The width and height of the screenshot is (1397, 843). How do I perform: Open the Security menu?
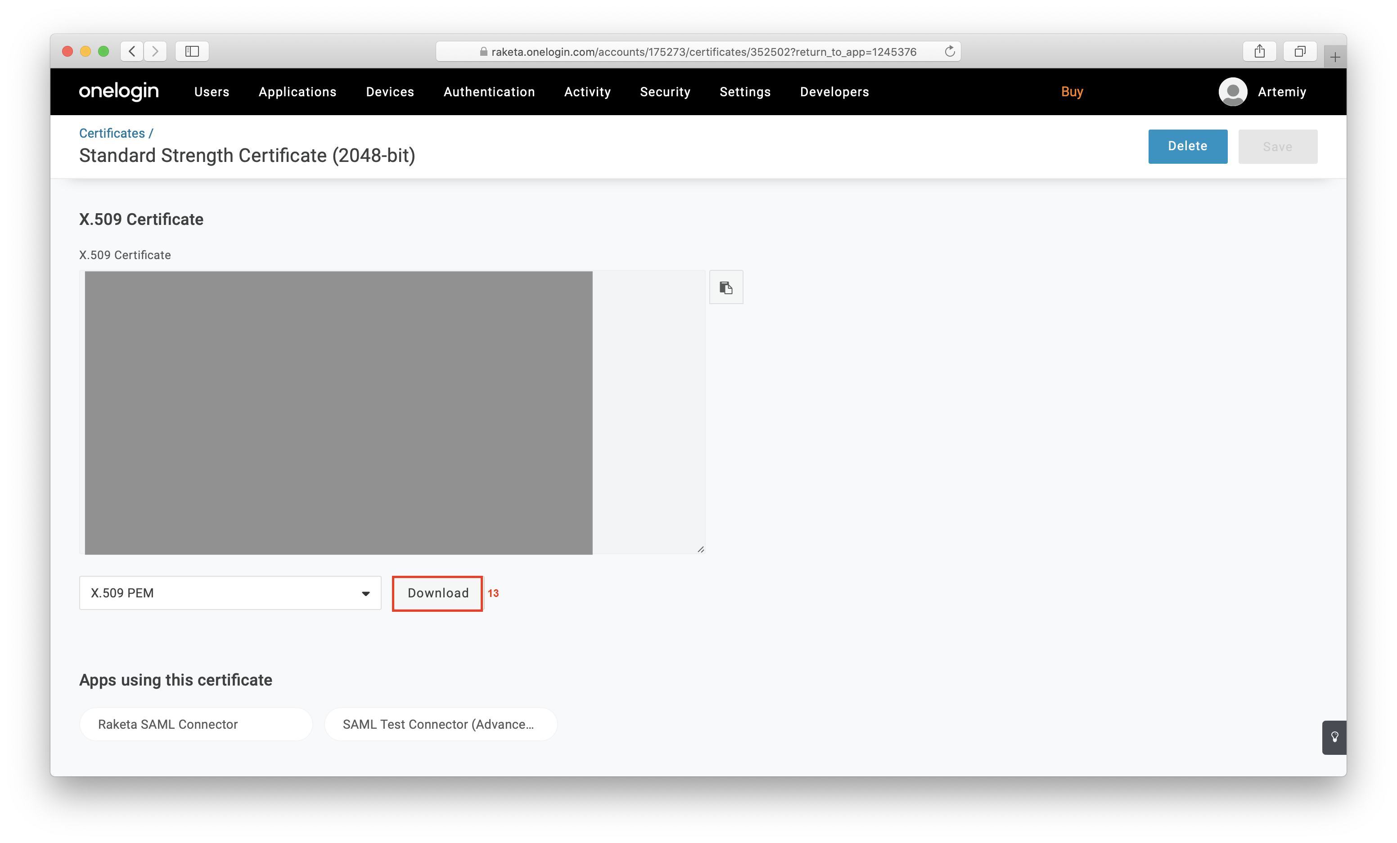pyautogui.click(x=664, y=92)
